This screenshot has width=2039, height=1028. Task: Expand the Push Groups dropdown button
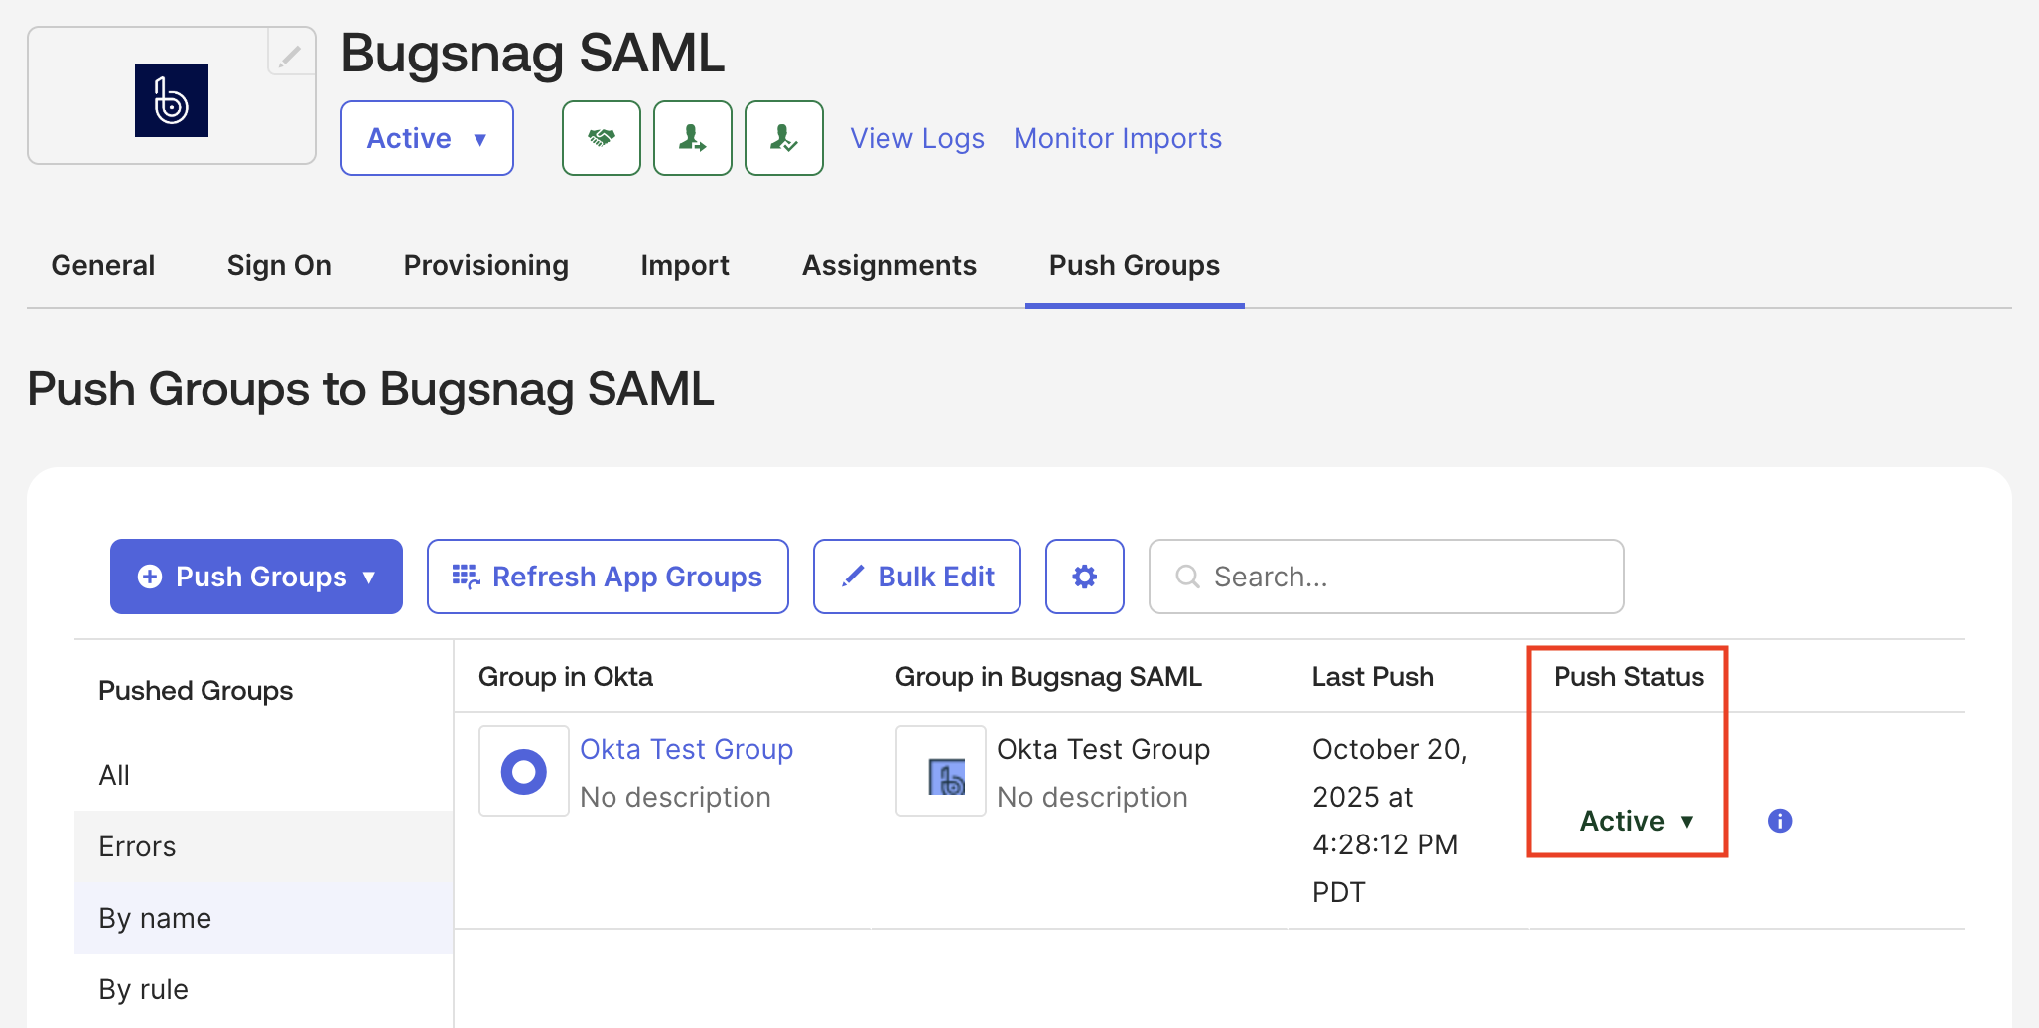[255, 576]
